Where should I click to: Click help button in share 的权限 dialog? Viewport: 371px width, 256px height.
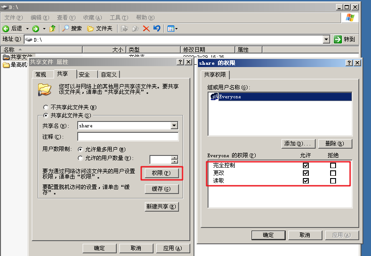[x=349, y=63]
